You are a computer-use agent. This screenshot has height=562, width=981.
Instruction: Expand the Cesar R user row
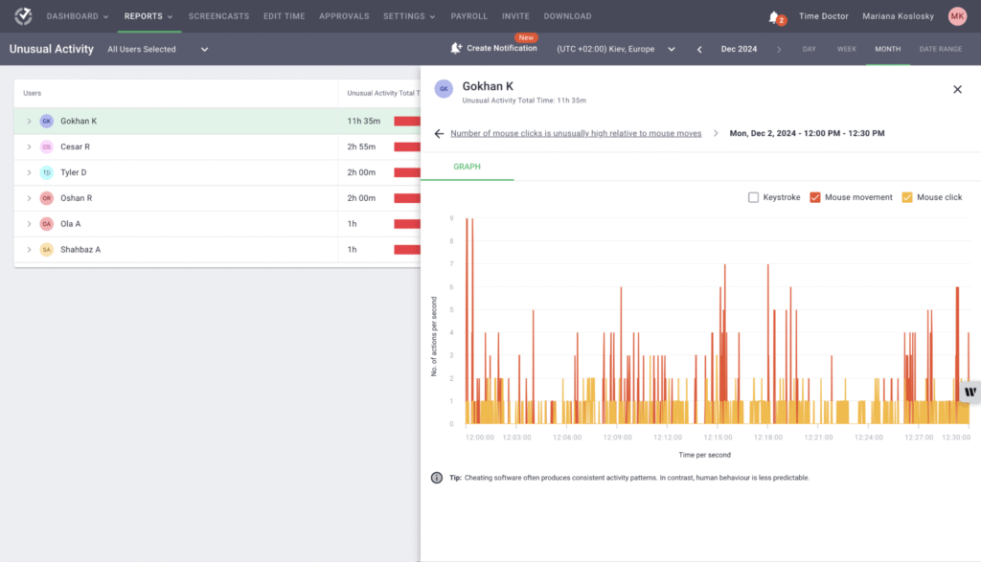(29, 146)
